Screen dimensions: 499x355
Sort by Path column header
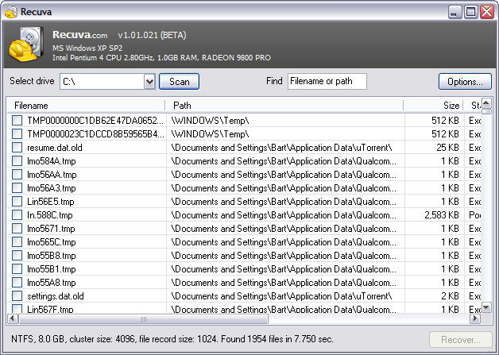coord(284,106)
